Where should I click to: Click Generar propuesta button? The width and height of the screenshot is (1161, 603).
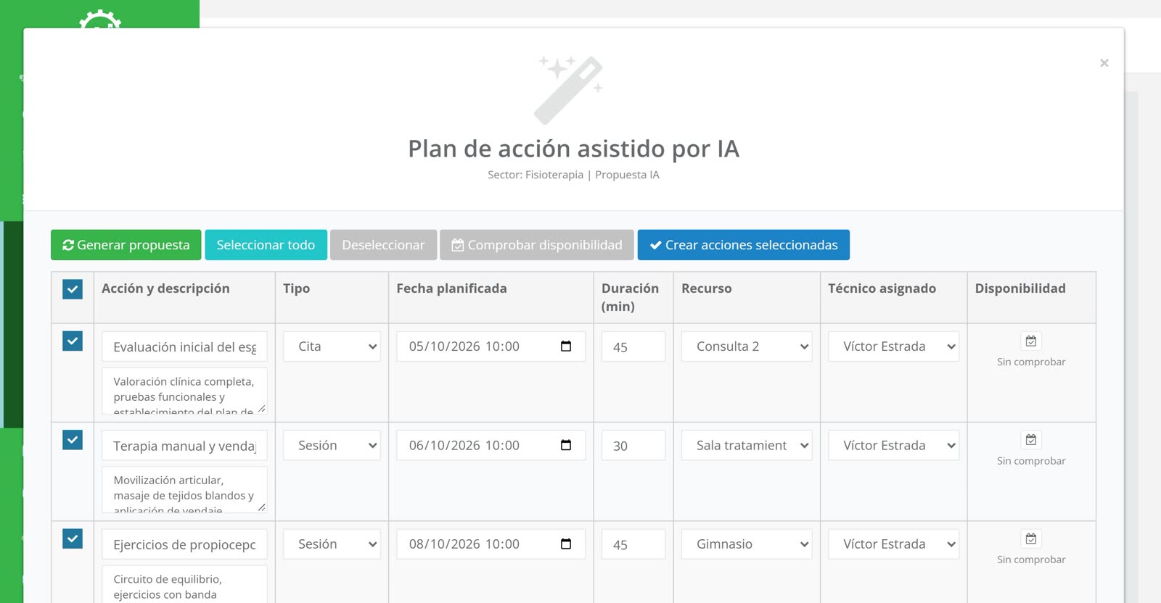pos(126,245)
